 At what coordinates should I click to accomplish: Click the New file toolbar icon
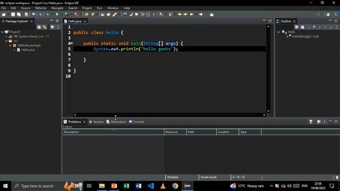tap(4, 14)
